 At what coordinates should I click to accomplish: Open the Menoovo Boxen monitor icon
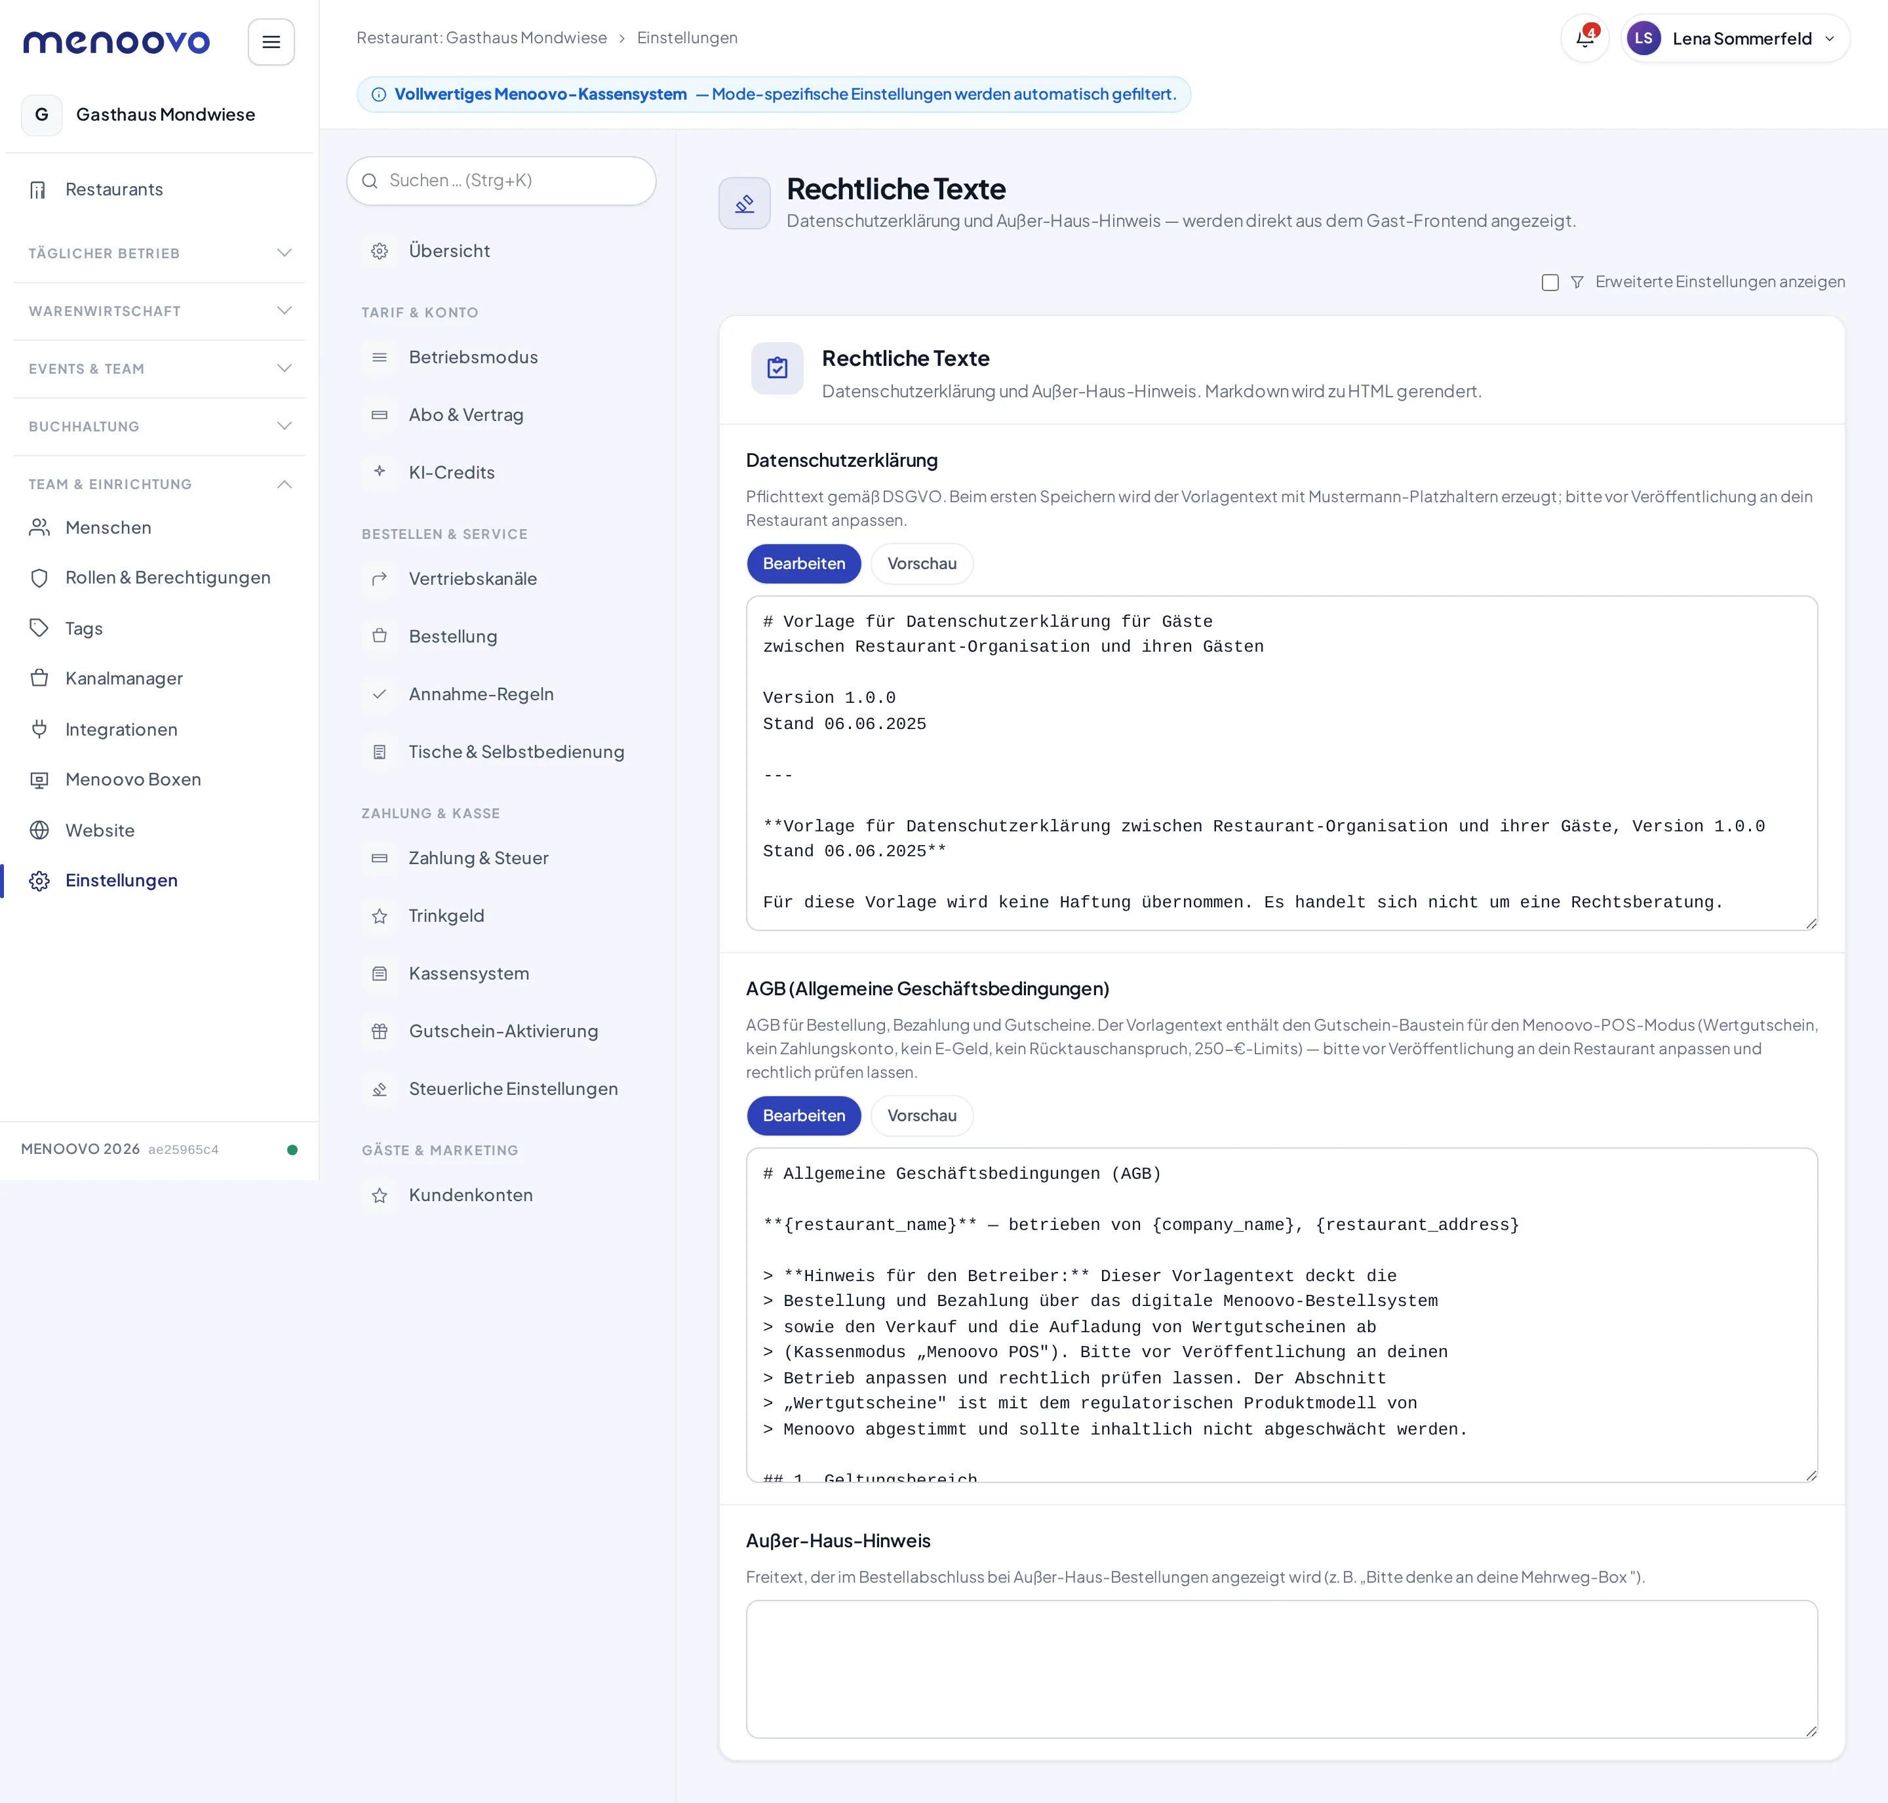click(39, 780)
